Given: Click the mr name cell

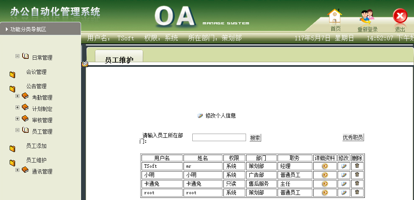Looking at the screenshot, I should [x=203, y=166].
